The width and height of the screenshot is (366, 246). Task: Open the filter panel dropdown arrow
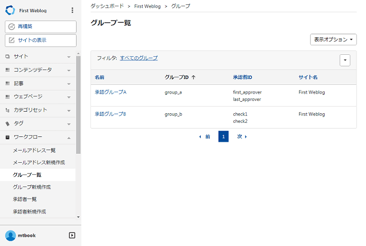[x=345, y=60]
